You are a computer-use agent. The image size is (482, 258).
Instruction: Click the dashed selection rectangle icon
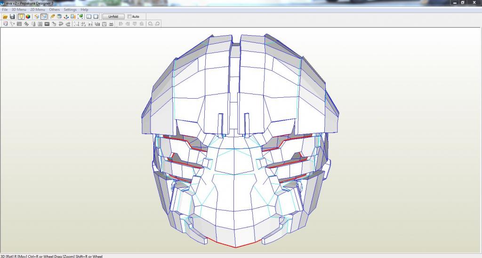coord(76,24)
